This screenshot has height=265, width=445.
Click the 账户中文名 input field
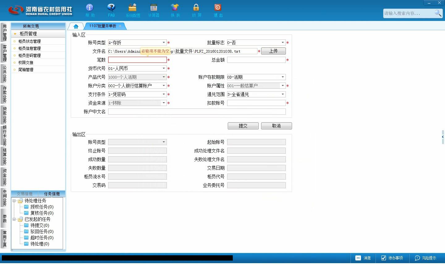click(197, 112)
